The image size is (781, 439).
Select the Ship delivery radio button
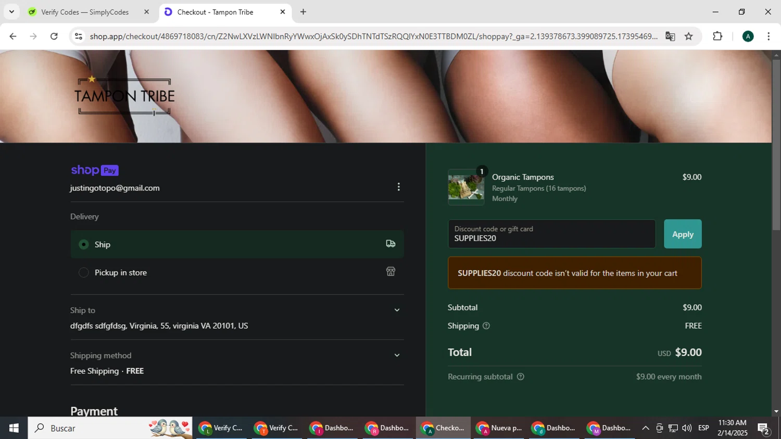83,244
